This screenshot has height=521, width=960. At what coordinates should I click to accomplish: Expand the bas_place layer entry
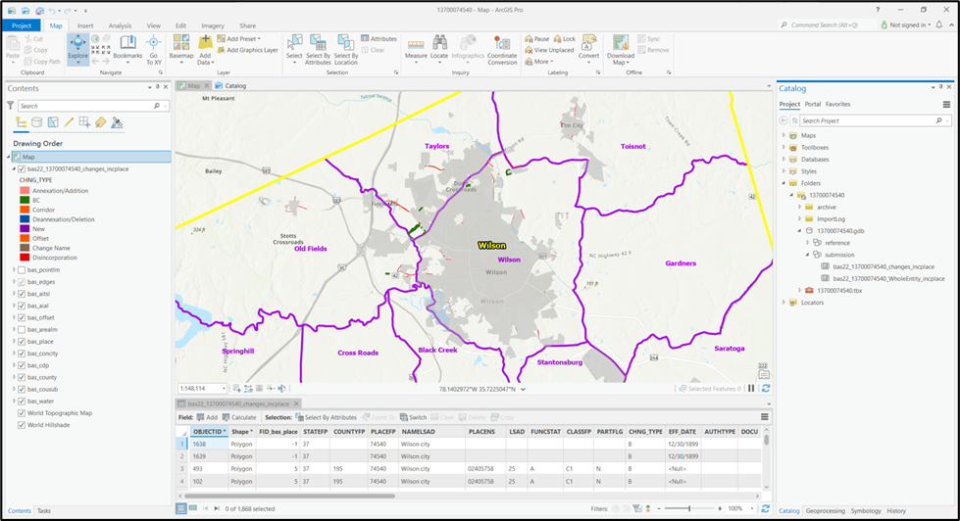14,342
